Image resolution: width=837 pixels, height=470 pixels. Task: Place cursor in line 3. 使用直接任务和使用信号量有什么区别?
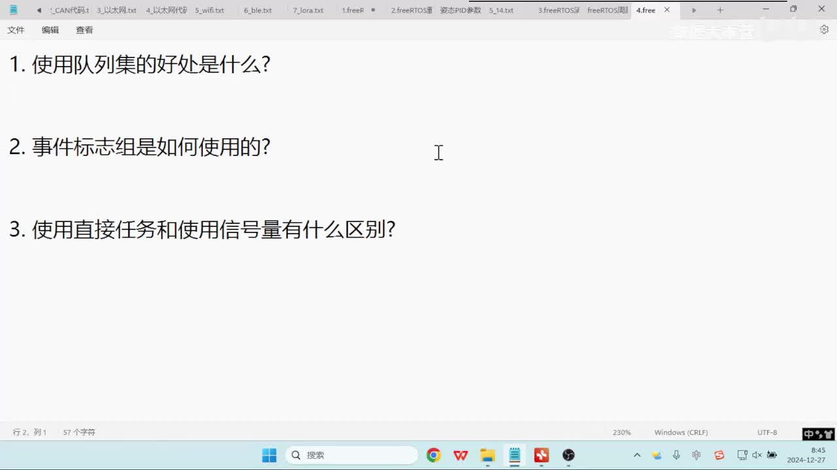(203, 230)
